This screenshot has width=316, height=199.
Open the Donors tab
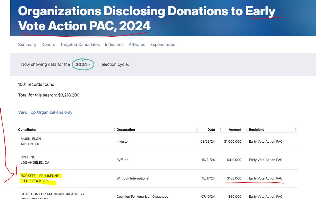pos(48,44)
